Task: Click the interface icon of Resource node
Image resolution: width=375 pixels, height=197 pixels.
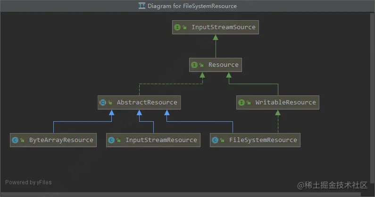Action: [x=194, y=64]
